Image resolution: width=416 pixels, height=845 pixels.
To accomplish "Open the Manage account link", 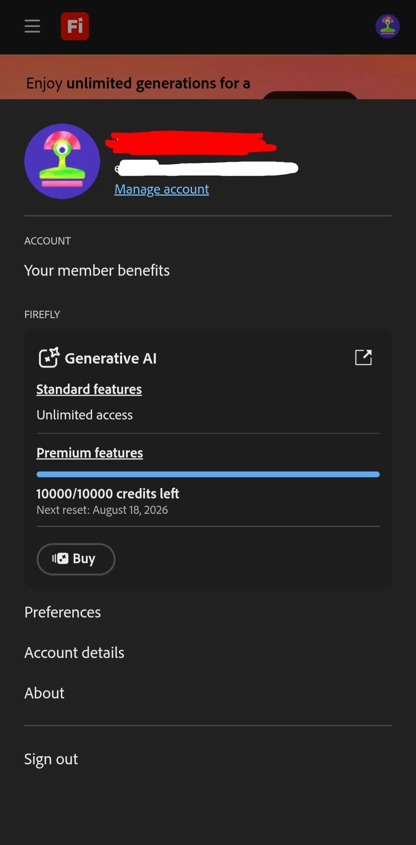I will (162, 189).
